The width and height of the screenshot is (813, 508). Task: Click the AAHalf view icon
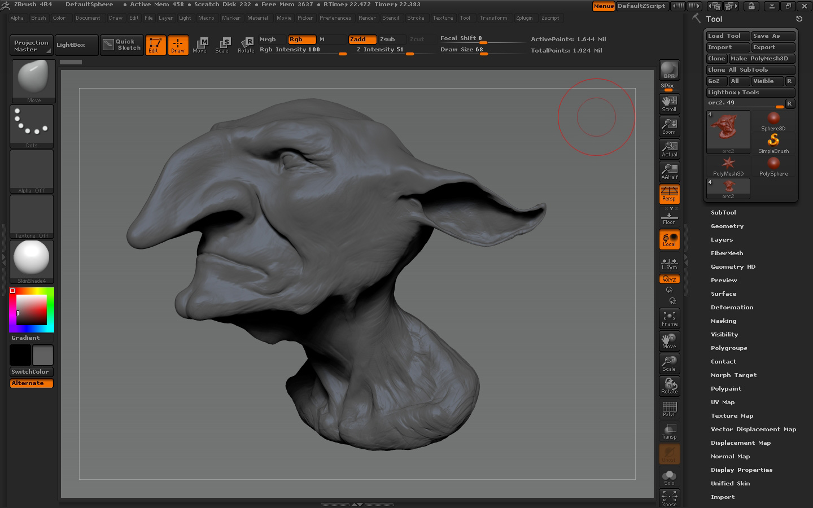(669, 172)
